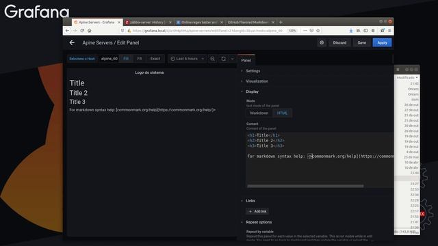Click the content editor horizontal scrollbar
Screen dimensions: 438x246
click(305, 186)
